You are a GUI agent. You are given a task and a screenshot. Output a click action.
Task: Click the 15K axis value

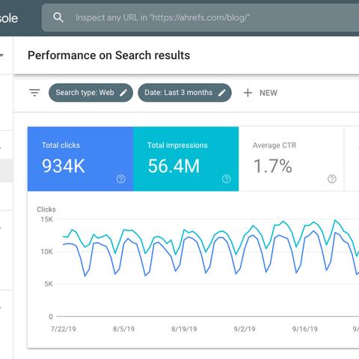pyautogui.click(x=47, y=219)
